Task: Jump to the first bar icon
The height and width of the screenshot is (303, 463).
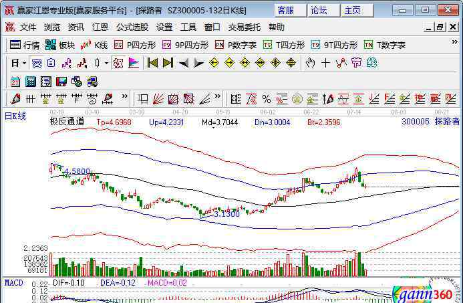Action: (x=152, y=63)
